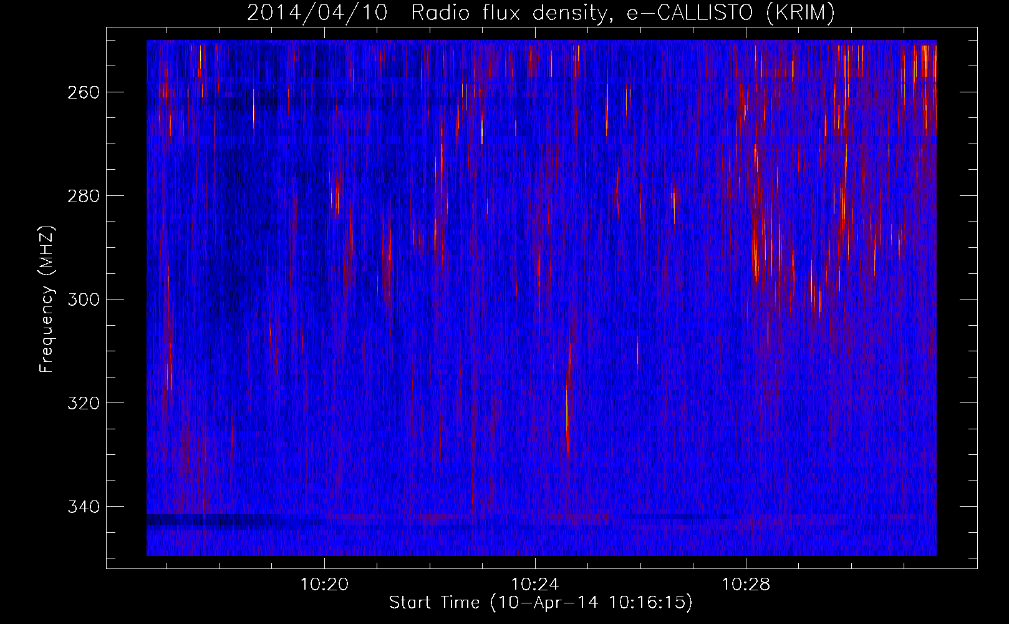Click the 320 frequency tick label
The image size is (1009, 624).
[82, 403]
